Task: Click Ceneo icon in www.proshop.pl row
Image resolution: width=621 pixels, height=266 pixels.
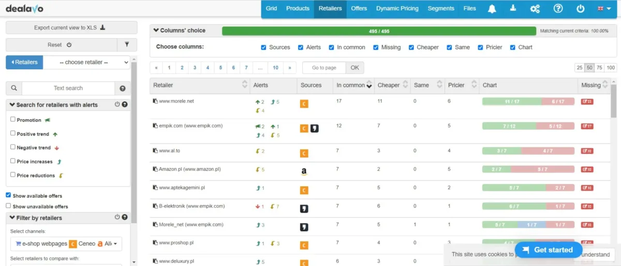Action: (x=304, y=245)
